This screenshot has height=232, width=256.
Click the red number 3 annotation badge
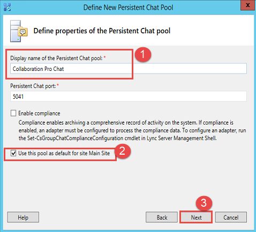coord(204,203)
